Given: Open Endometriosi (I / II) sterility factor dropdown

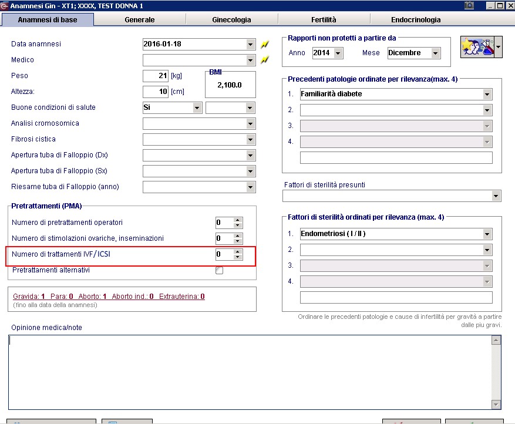Looking at the screenshot, I should (x=487, y=234).
